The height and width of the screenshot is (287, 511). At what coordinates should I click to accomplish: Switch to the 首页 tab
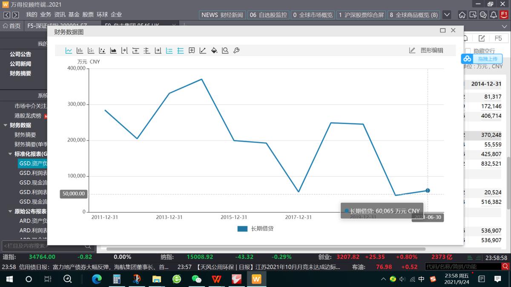click(11, 26)
